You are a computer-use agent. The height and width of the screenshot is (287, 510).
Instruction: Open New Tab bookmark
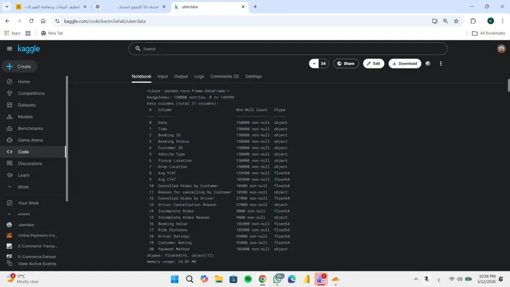(52, 33)
